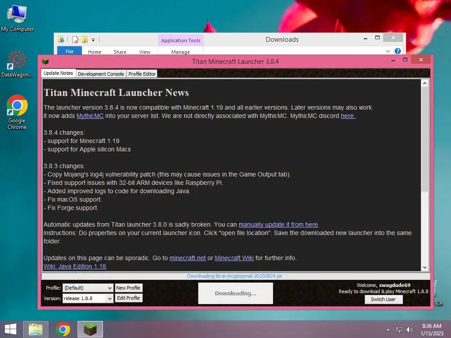This screenshot has width=451, height=338.
Task: Open the Share ribbon tab in Downloads
Action: [x=120, y=52]
